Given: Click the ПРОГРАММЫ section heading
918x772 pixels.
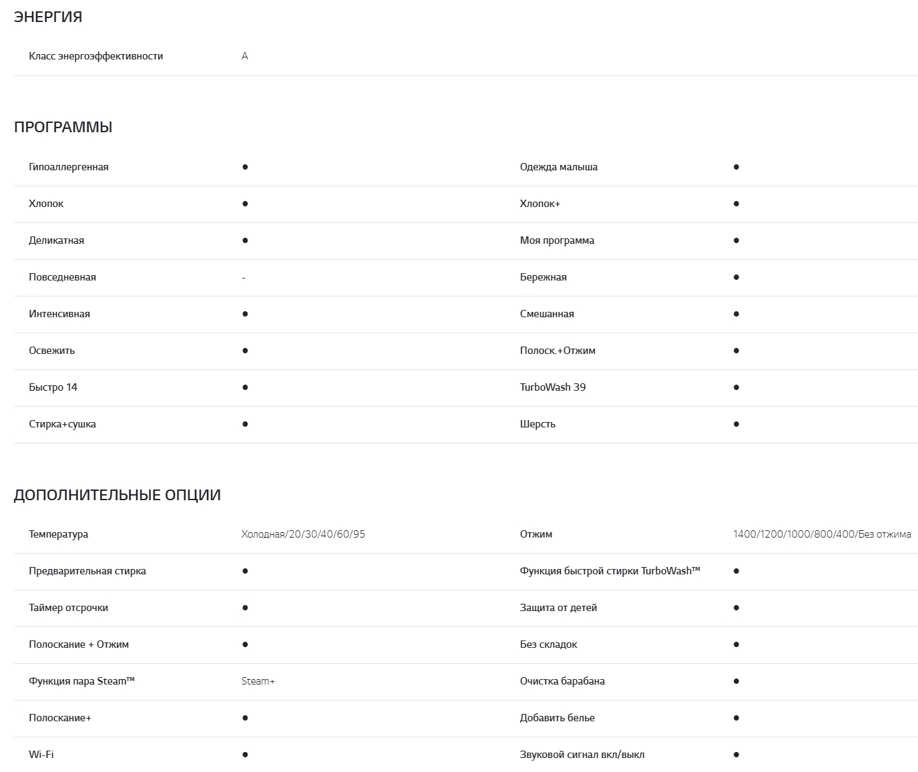Looking at the screenshot, I should [63, 128].
